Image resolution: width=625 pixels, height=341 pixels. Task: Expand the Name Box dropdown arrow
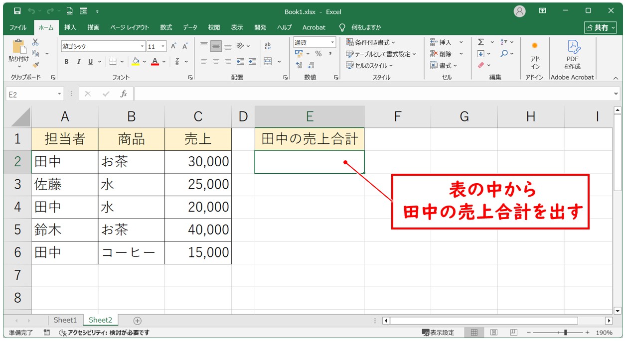click(x=60, y=94)
